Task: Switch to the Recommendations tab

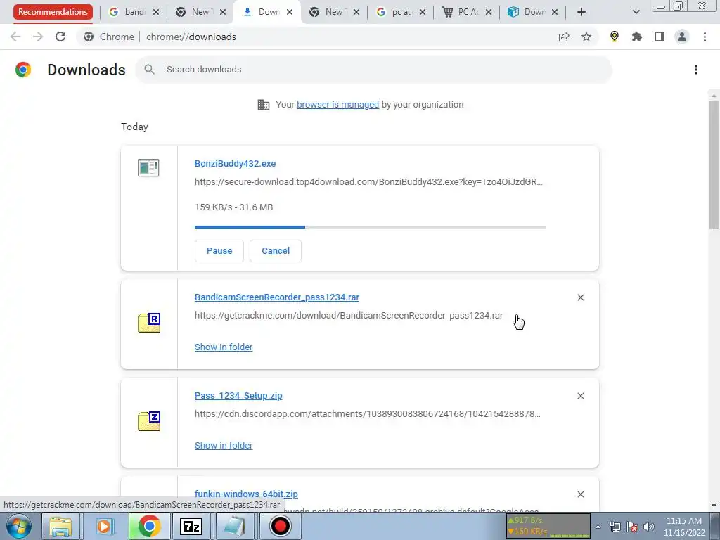Action: [53, 12]
